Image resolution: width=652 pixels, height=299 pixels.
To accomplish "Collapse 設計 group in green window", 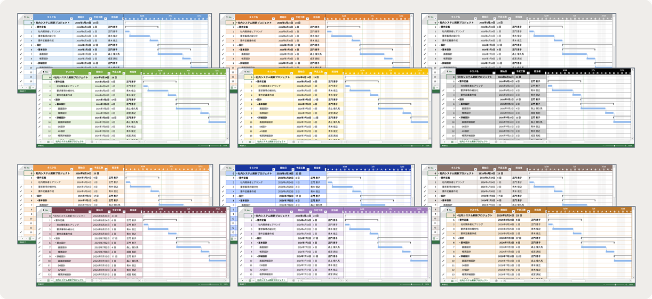I will [x=54, y=99].
